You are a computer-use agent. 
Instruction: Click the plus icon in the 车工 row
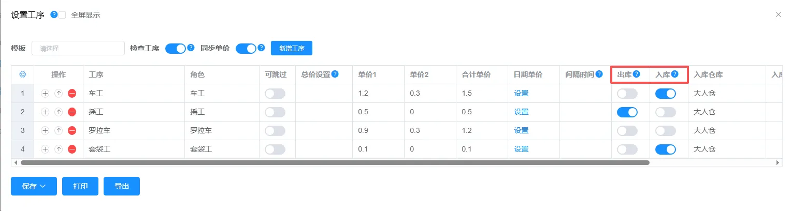click(x=45, y=94)
